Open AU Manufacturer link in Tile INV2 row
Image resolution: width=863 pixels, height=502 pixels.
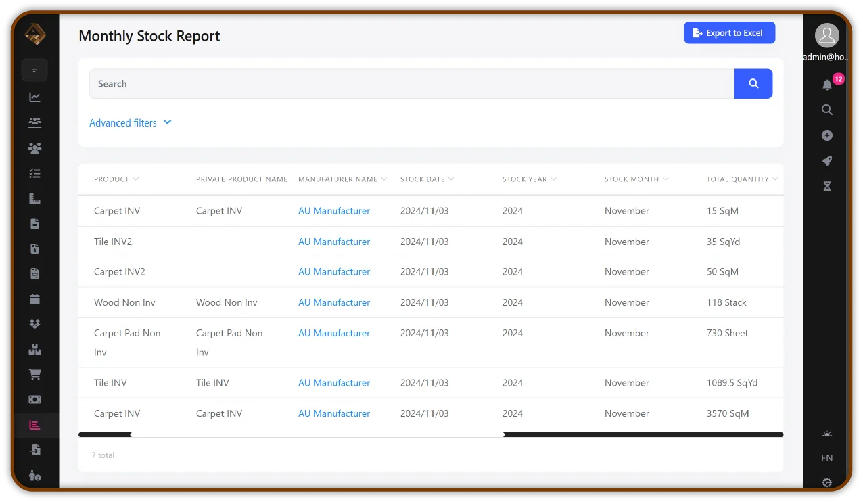(x=334, y=242)
